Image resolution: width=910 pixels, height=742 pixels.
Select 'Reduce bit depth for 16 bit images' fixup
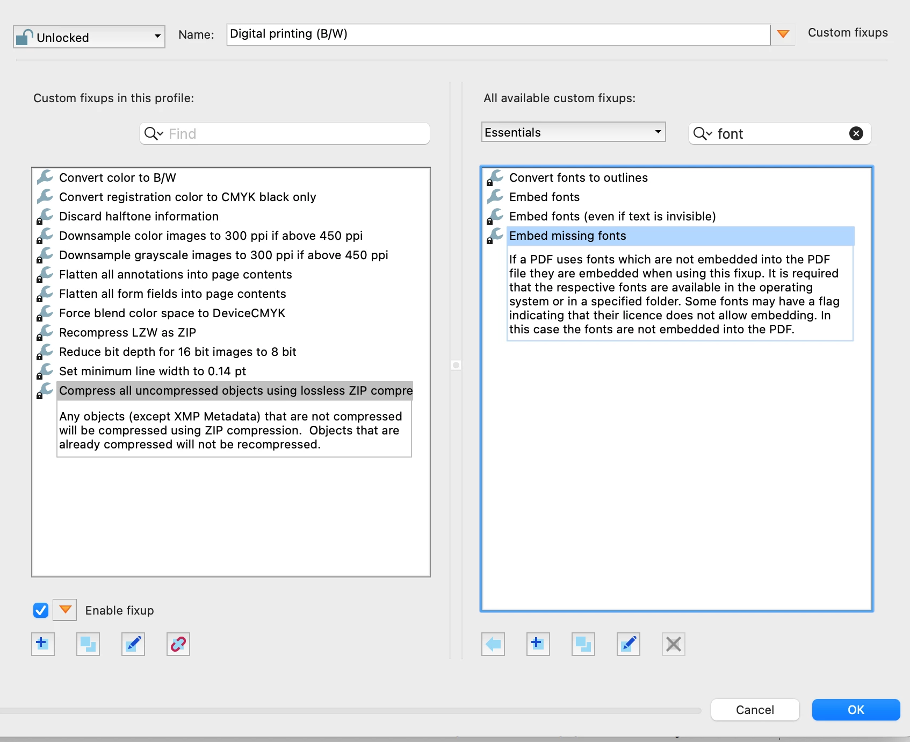coord(178,352)
